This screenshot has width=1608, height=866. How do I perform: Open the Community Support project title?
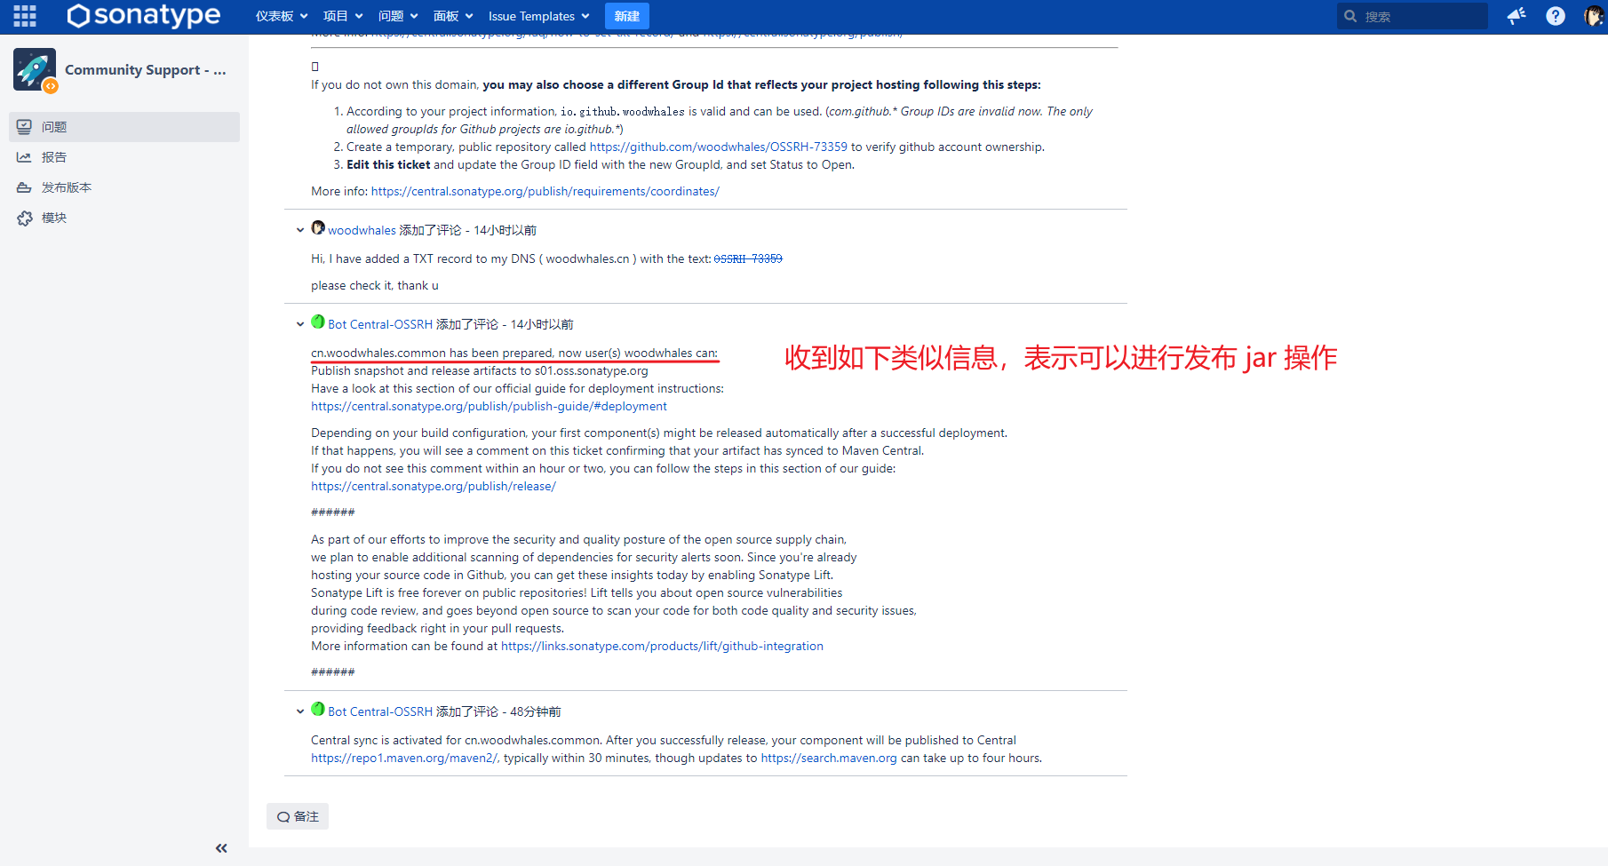[146, 70]
